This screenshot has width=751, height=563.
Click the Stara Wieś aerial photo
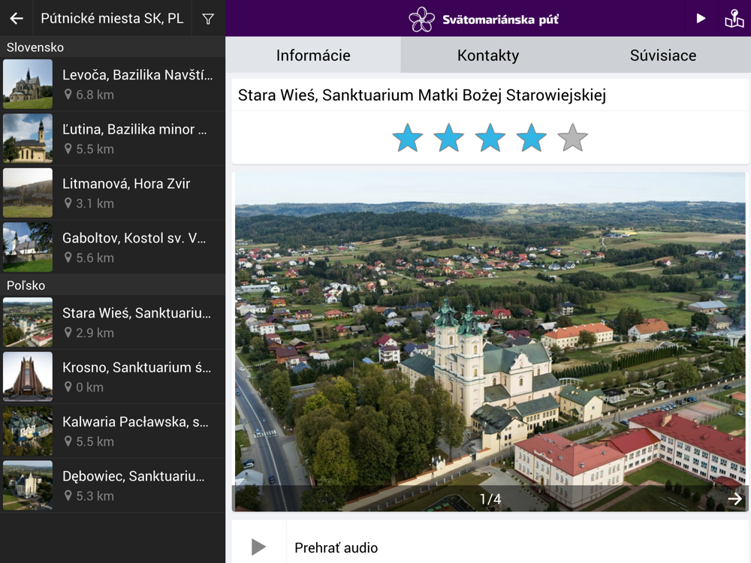(x=490, y=342)
